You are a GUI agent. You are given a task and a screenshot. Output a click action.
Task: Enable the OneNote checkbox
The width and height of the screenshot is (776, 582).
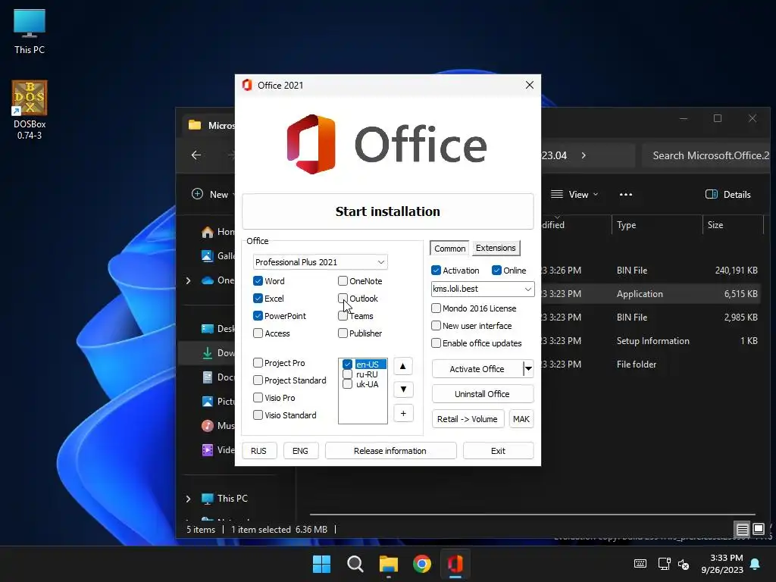point(343,281)
